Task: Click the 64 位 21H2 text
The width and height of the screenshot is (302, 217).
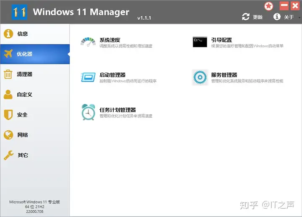Action: point(35,207)
